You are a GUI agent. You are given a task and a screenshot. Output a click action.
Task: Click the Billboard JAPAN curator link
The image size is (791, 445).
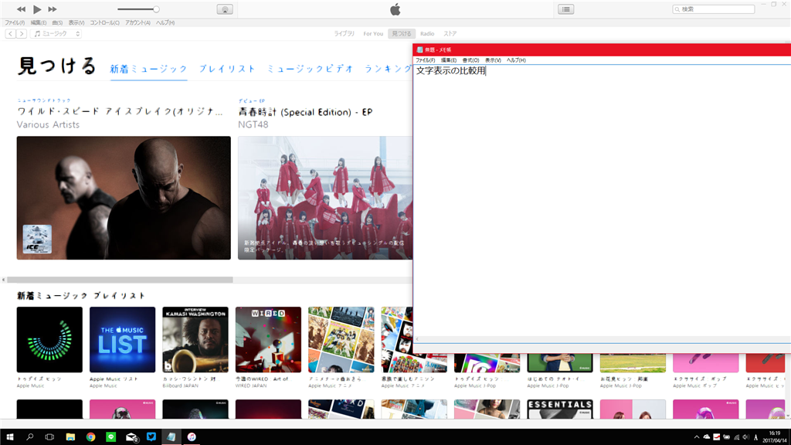pos(181,386)
